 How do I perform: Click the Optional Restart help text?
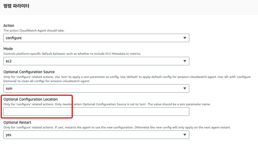tap(117, 127)
